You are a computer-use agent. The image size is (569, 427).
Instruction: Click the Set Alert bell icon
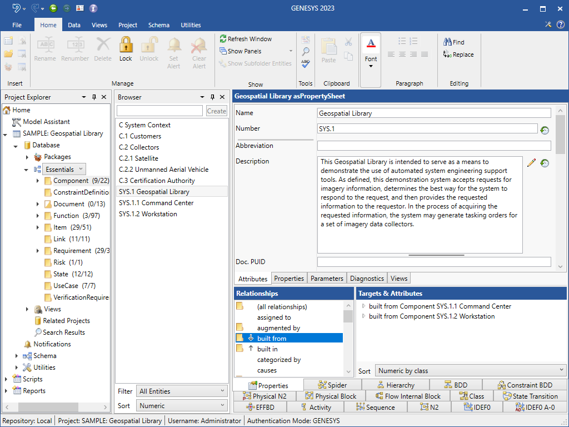click(x=174, y=45)
